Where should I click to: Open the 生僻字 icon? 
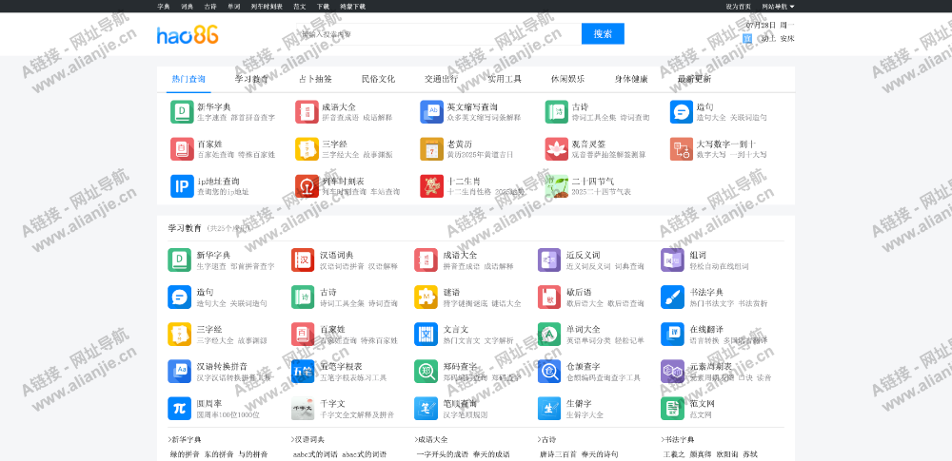click(549, 409)
